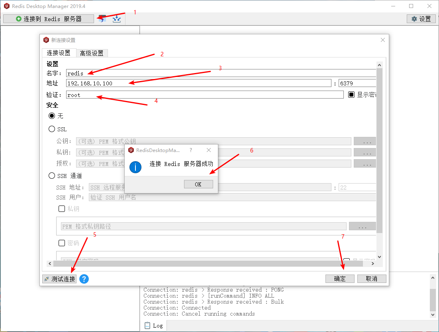Click the SSH port field showing 22
This screenshot has height=332, width=439.
[x=357, y=187]
